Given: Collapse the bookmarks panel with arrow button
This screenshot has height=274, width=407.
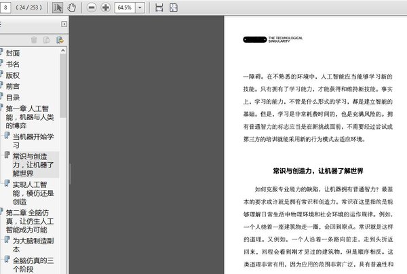Looking at the screenshot, I should (x=64, y=24).
